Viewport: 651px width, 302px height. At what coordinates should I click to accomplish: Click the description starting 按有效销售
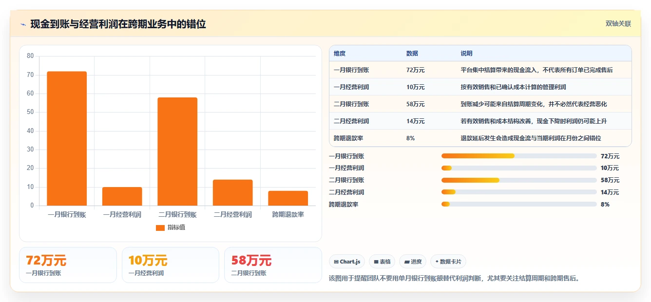(513, 87)
